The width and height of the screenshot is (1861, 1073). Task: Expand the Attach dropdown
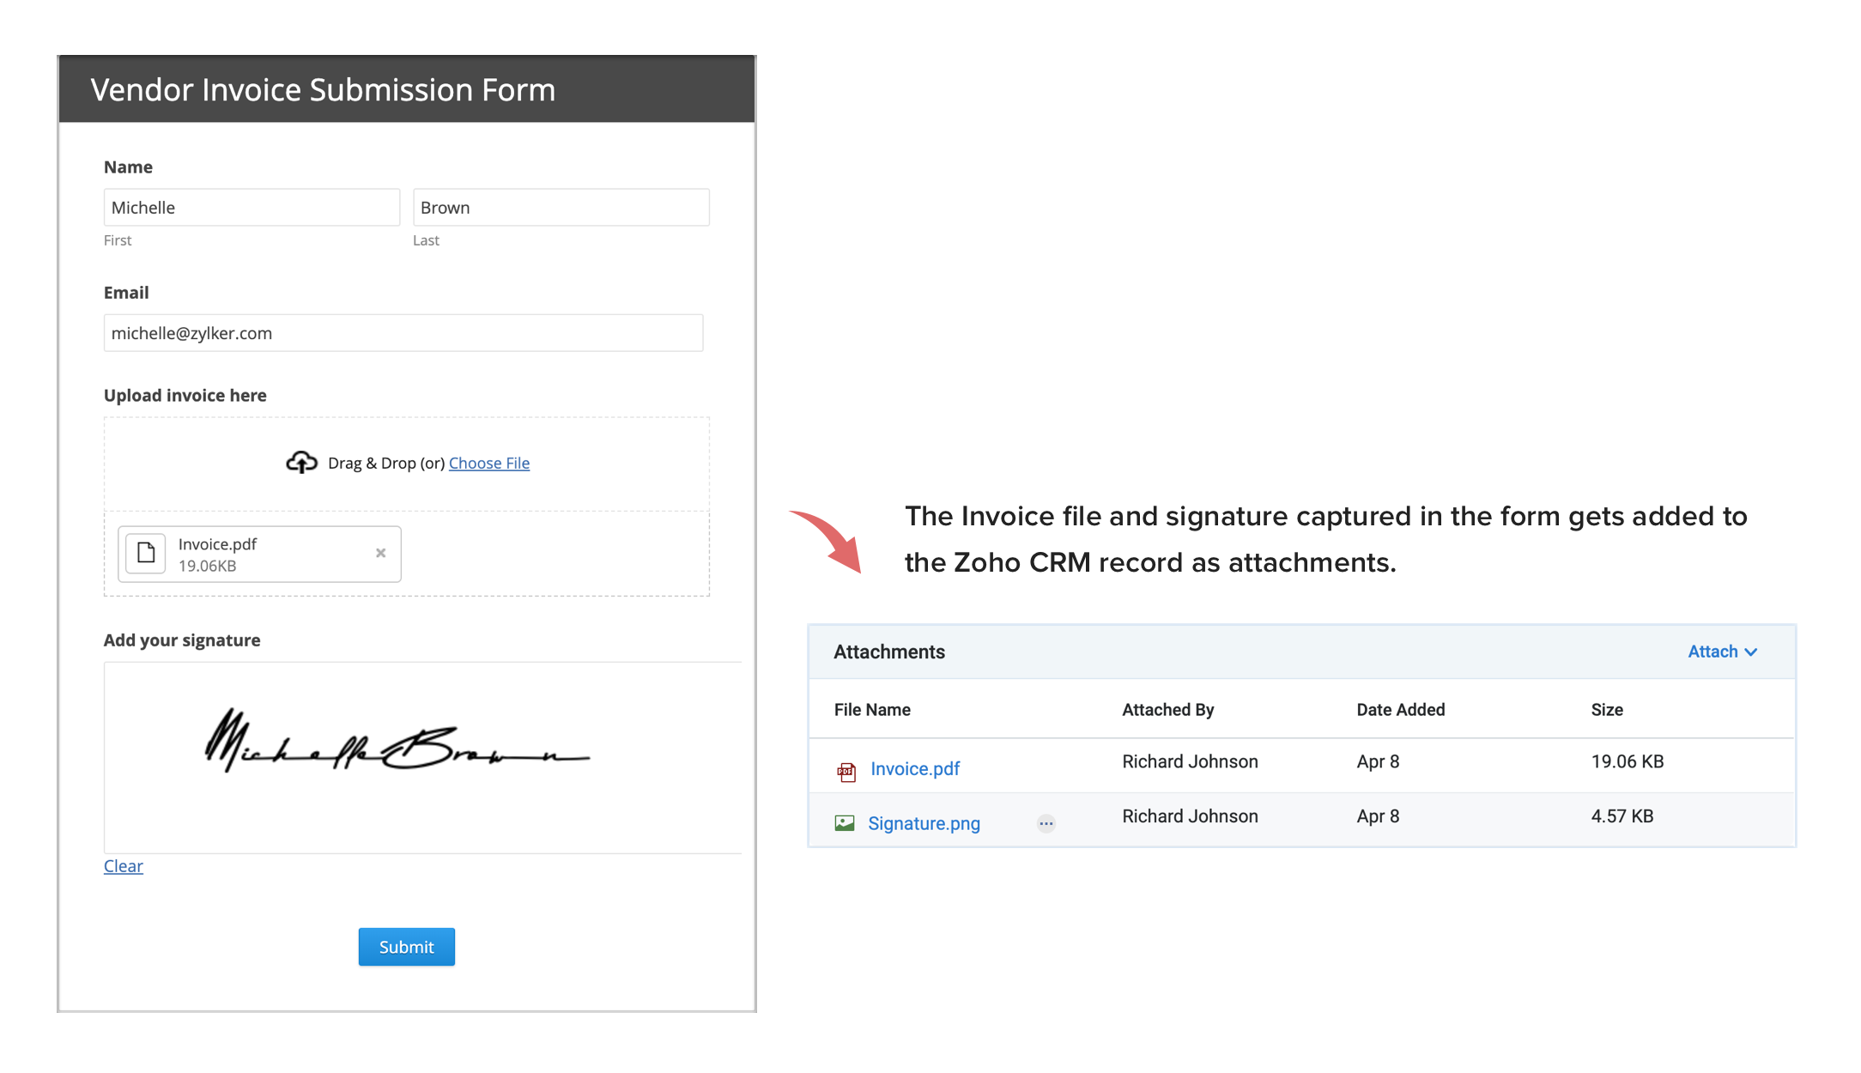[x=1722, y=652]
